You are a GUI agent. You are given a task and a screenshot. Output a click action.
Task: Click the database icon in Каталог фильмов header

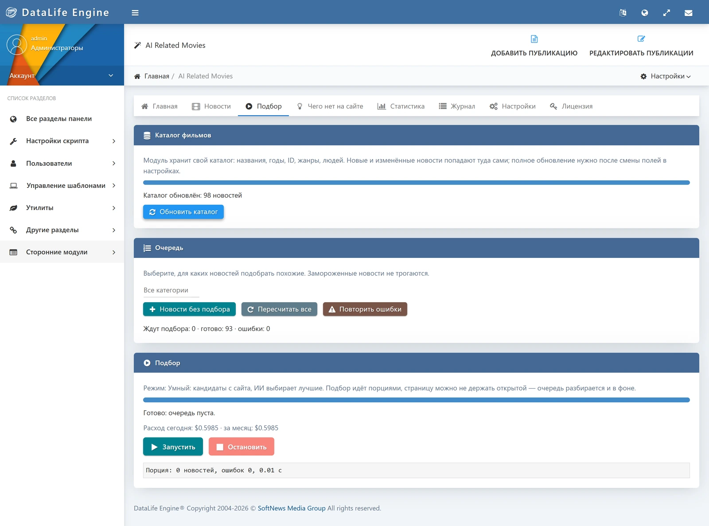click(147, 136)
